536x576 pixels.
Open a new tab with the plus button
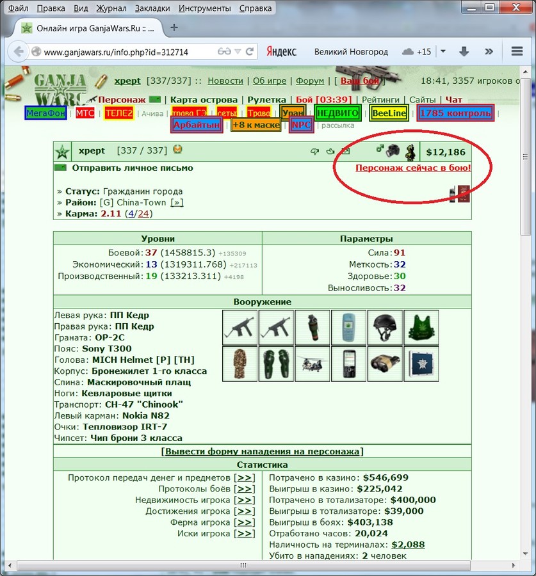click(174, 28)
